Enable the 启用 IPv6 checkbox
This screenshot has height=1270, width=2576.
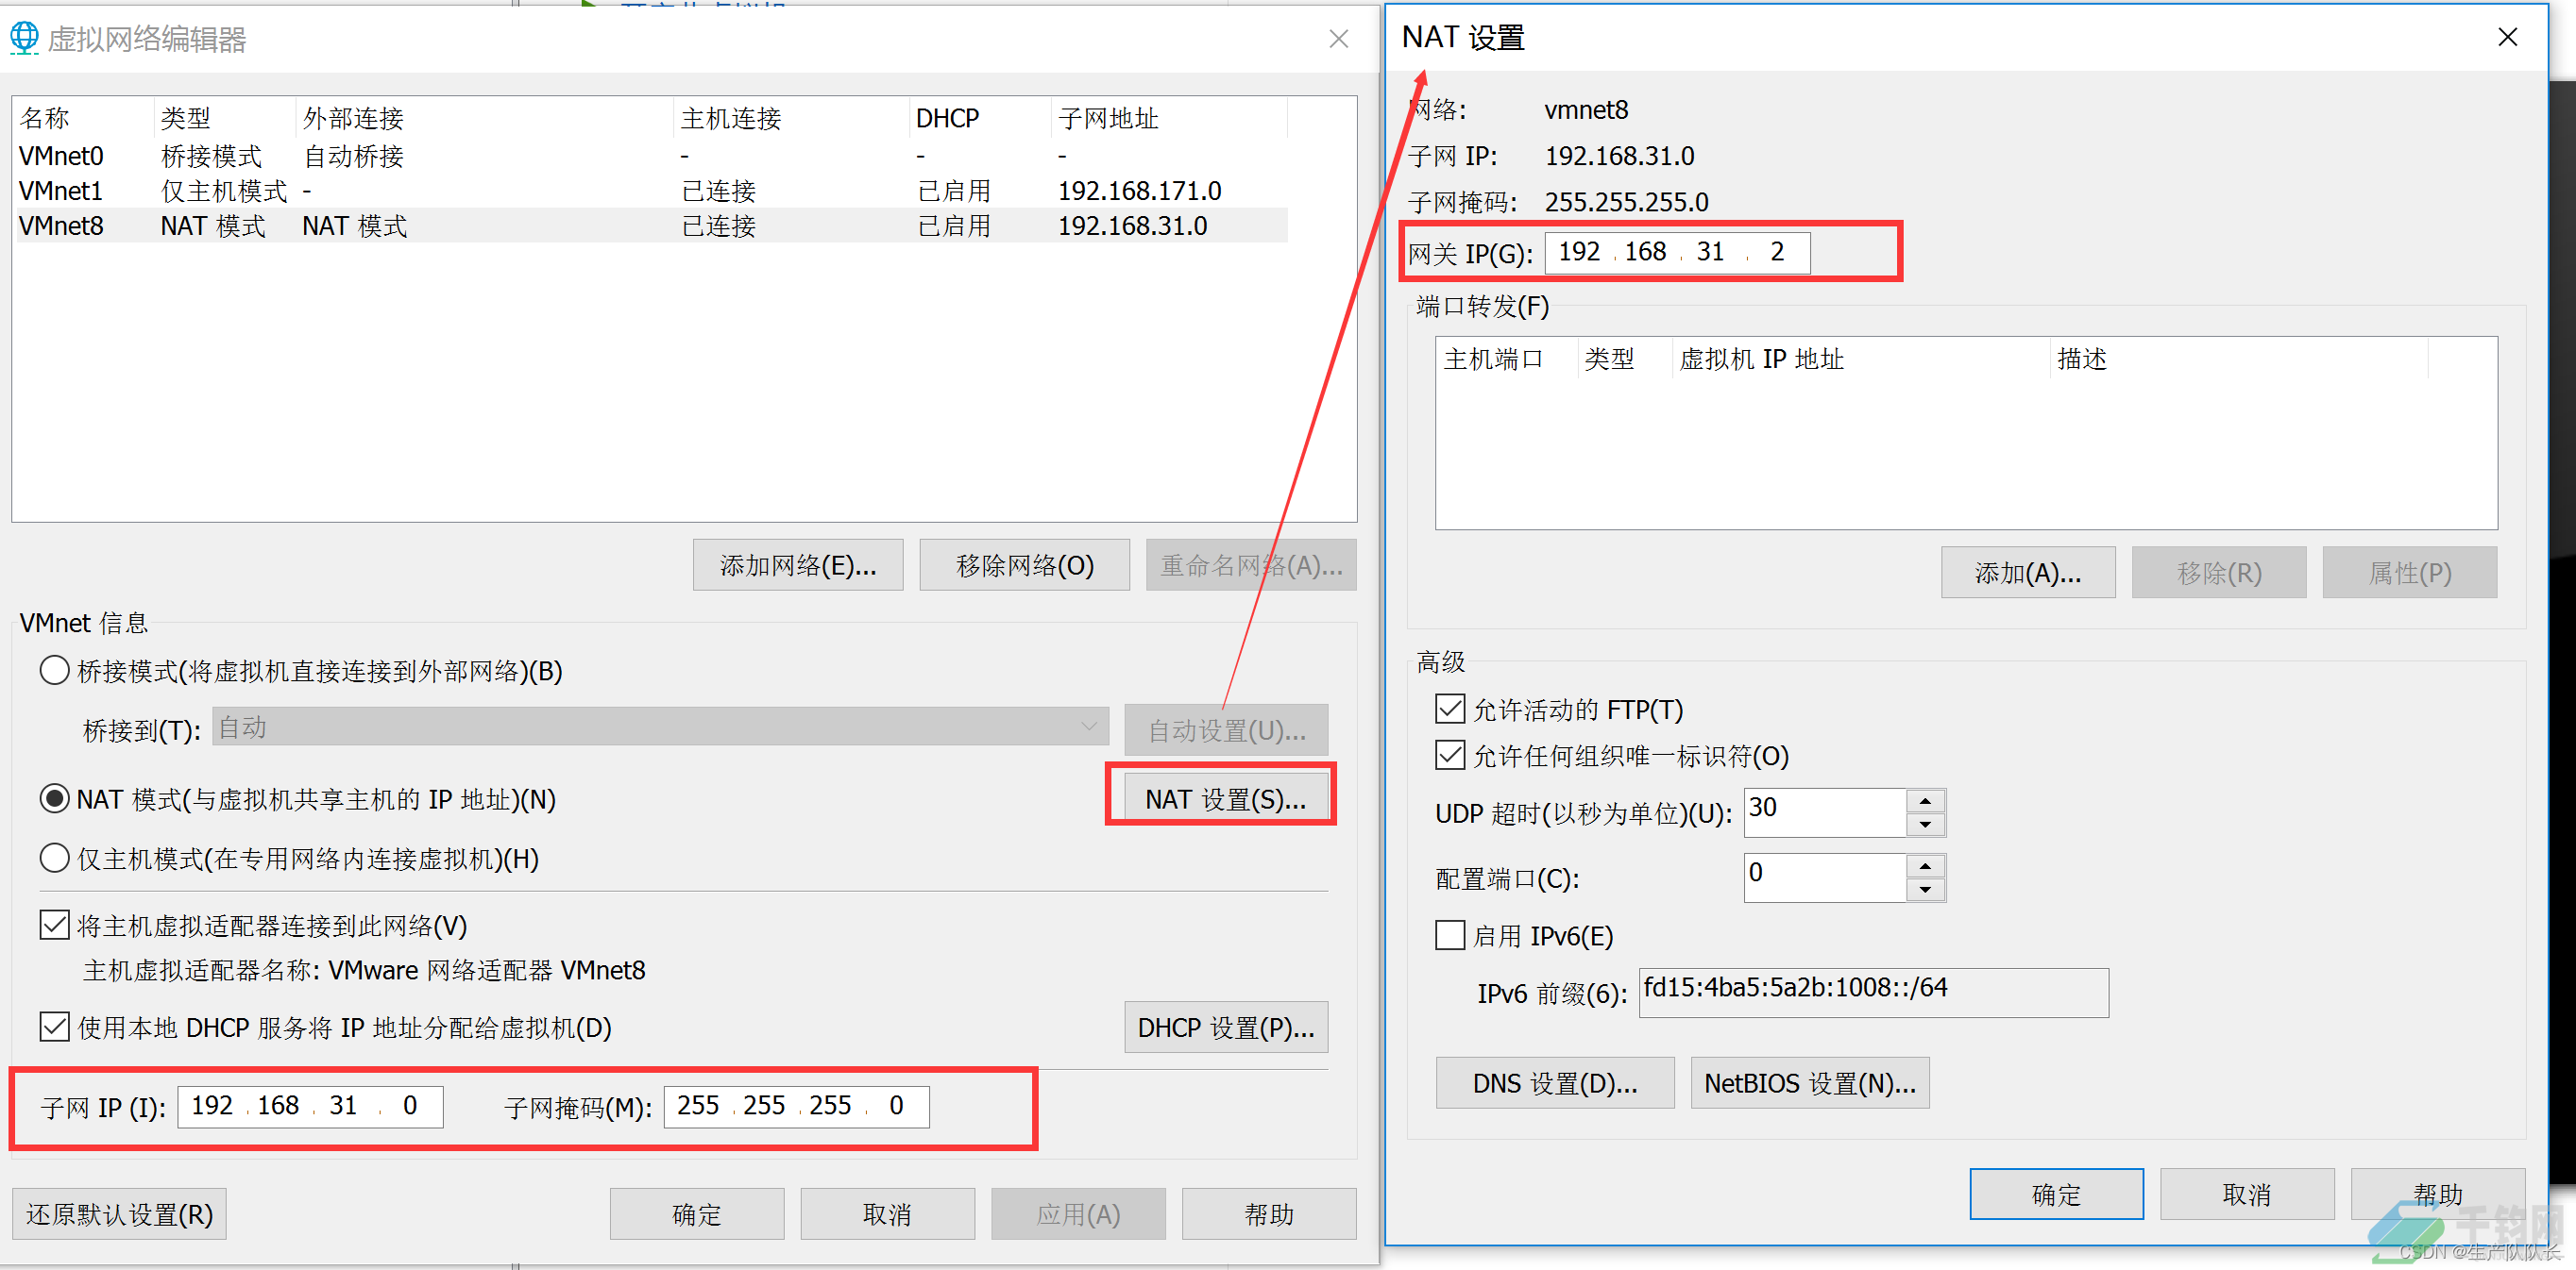(1450, 936)
